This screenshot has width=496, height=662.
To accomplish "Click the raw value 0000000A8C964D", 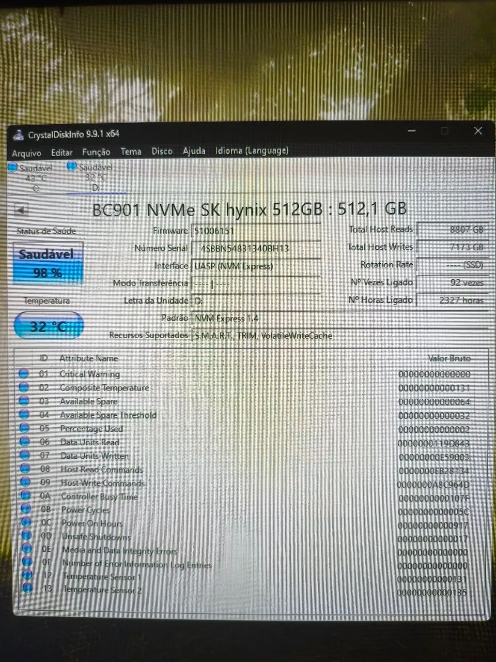I will click(433, 485).
